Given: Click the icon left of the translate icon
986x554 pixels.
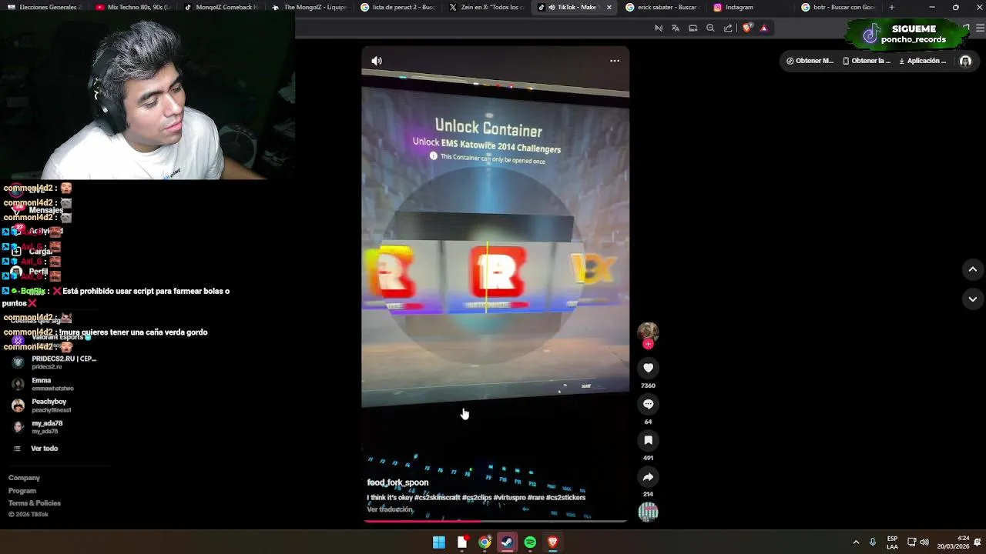Looking at the screenshot, I should tap(659, 28).
